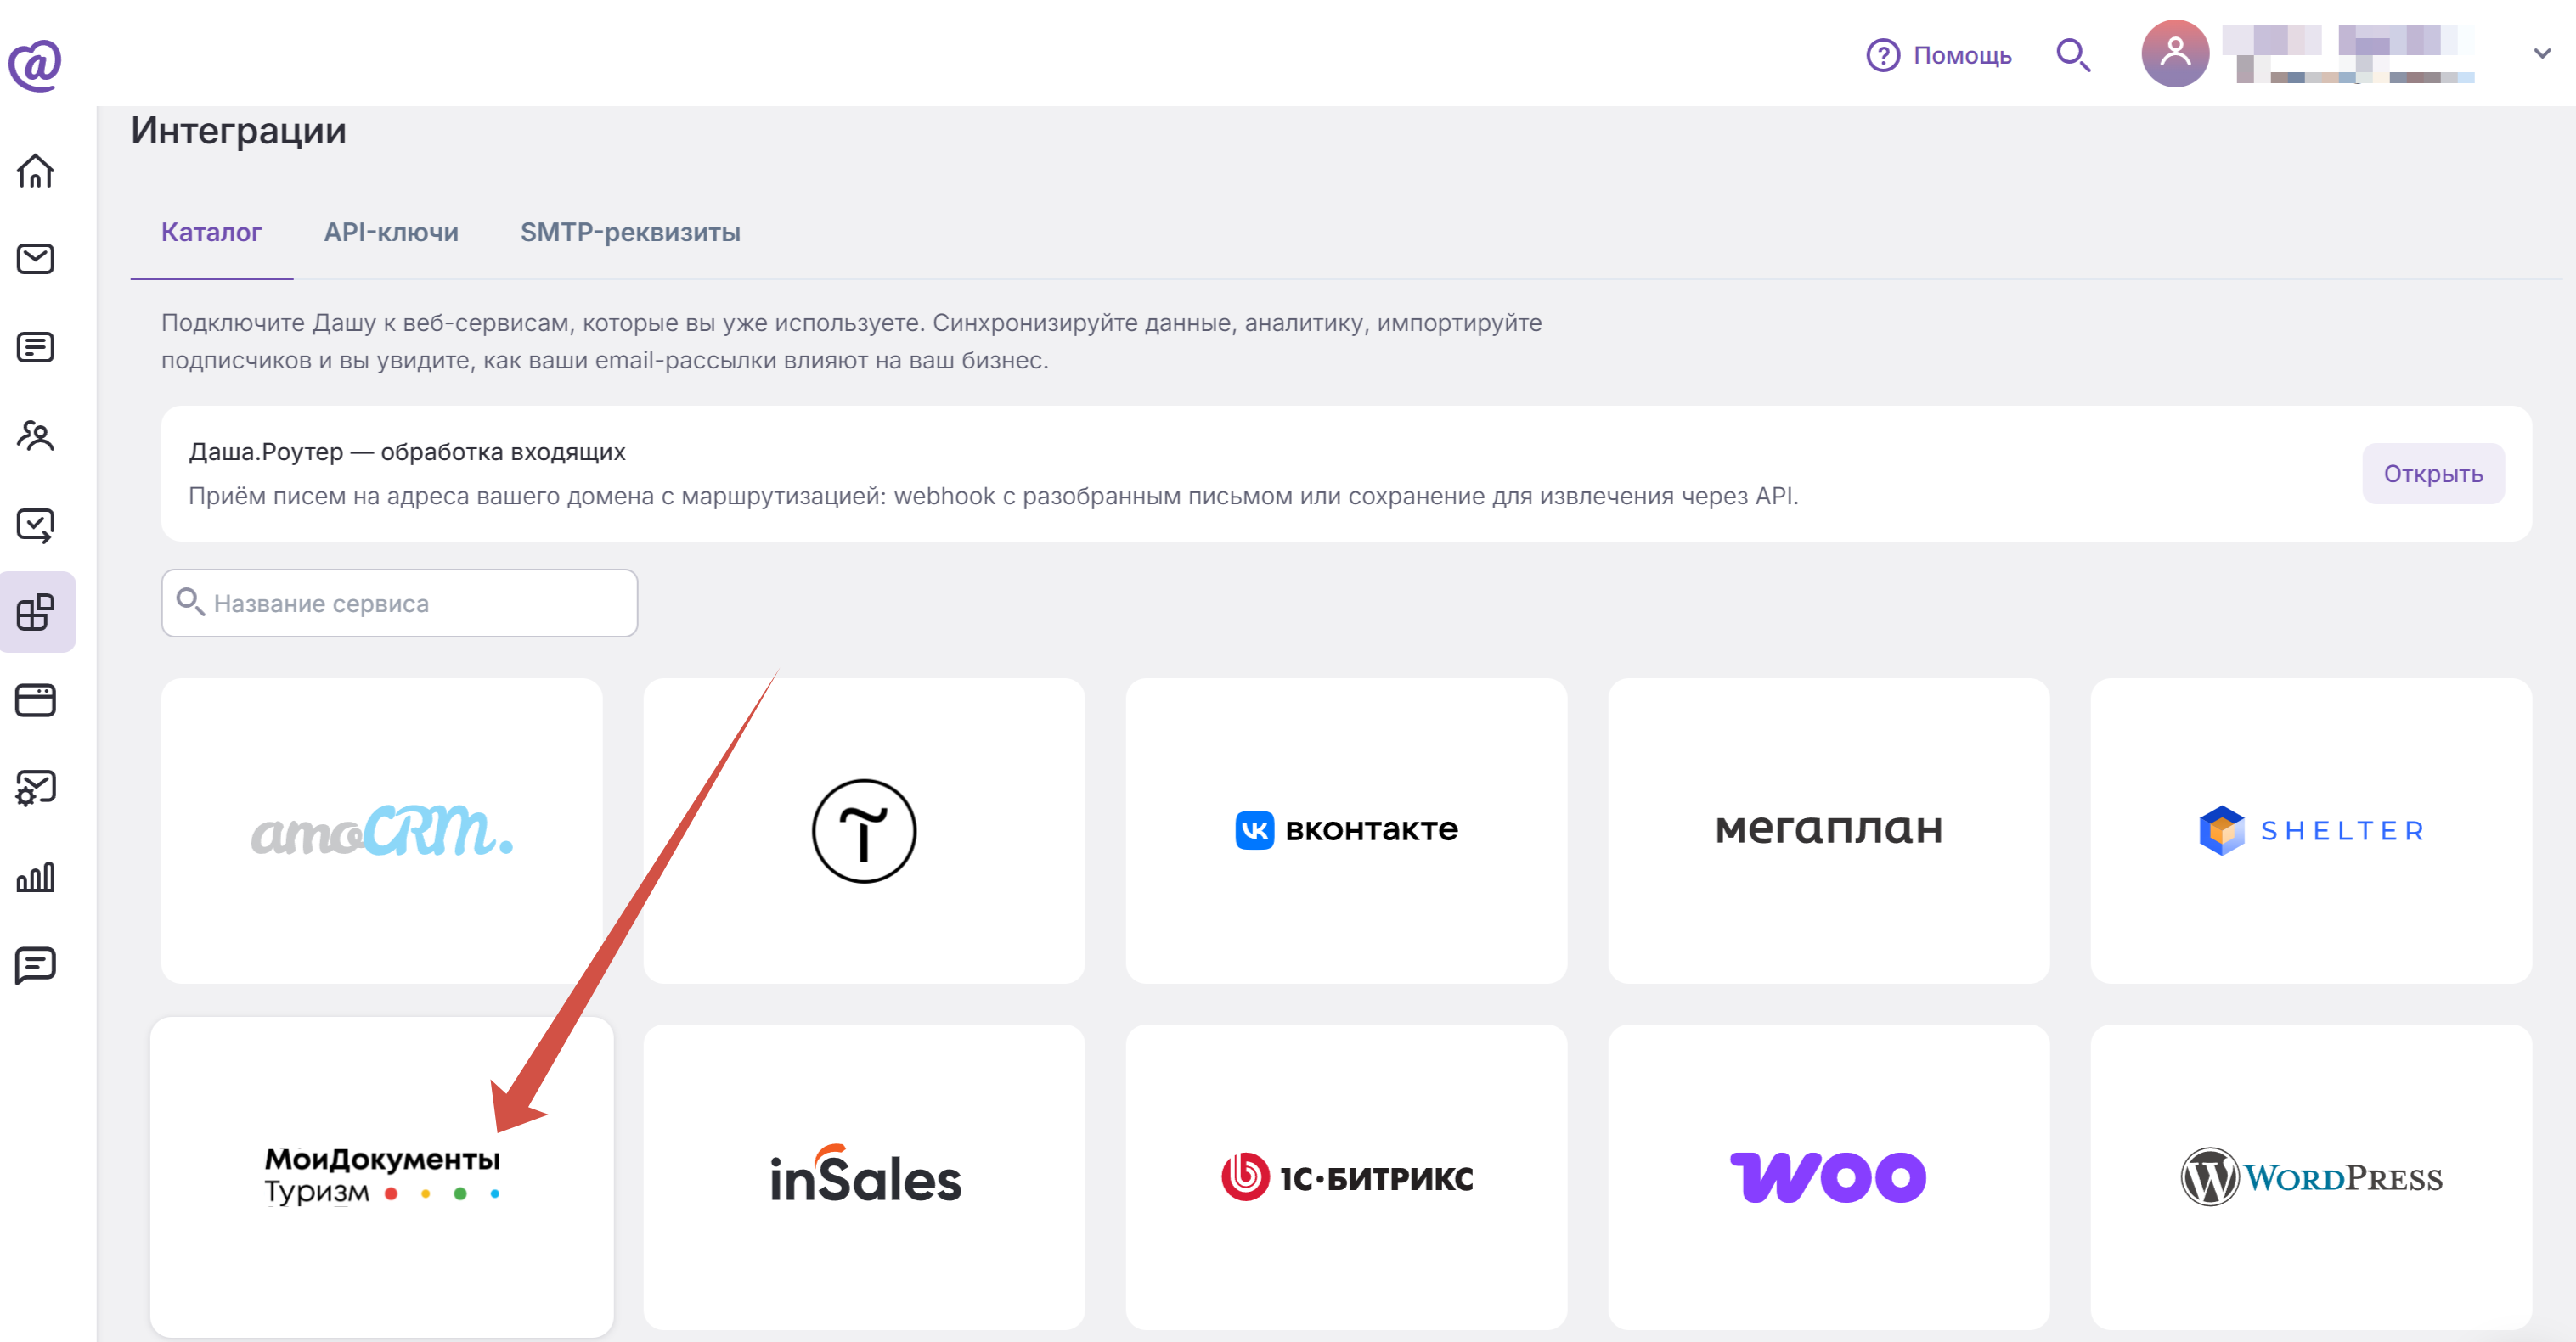Click the Название сервиса search field
Screen dimensions: 2576x1342
[x=399, y=603]
